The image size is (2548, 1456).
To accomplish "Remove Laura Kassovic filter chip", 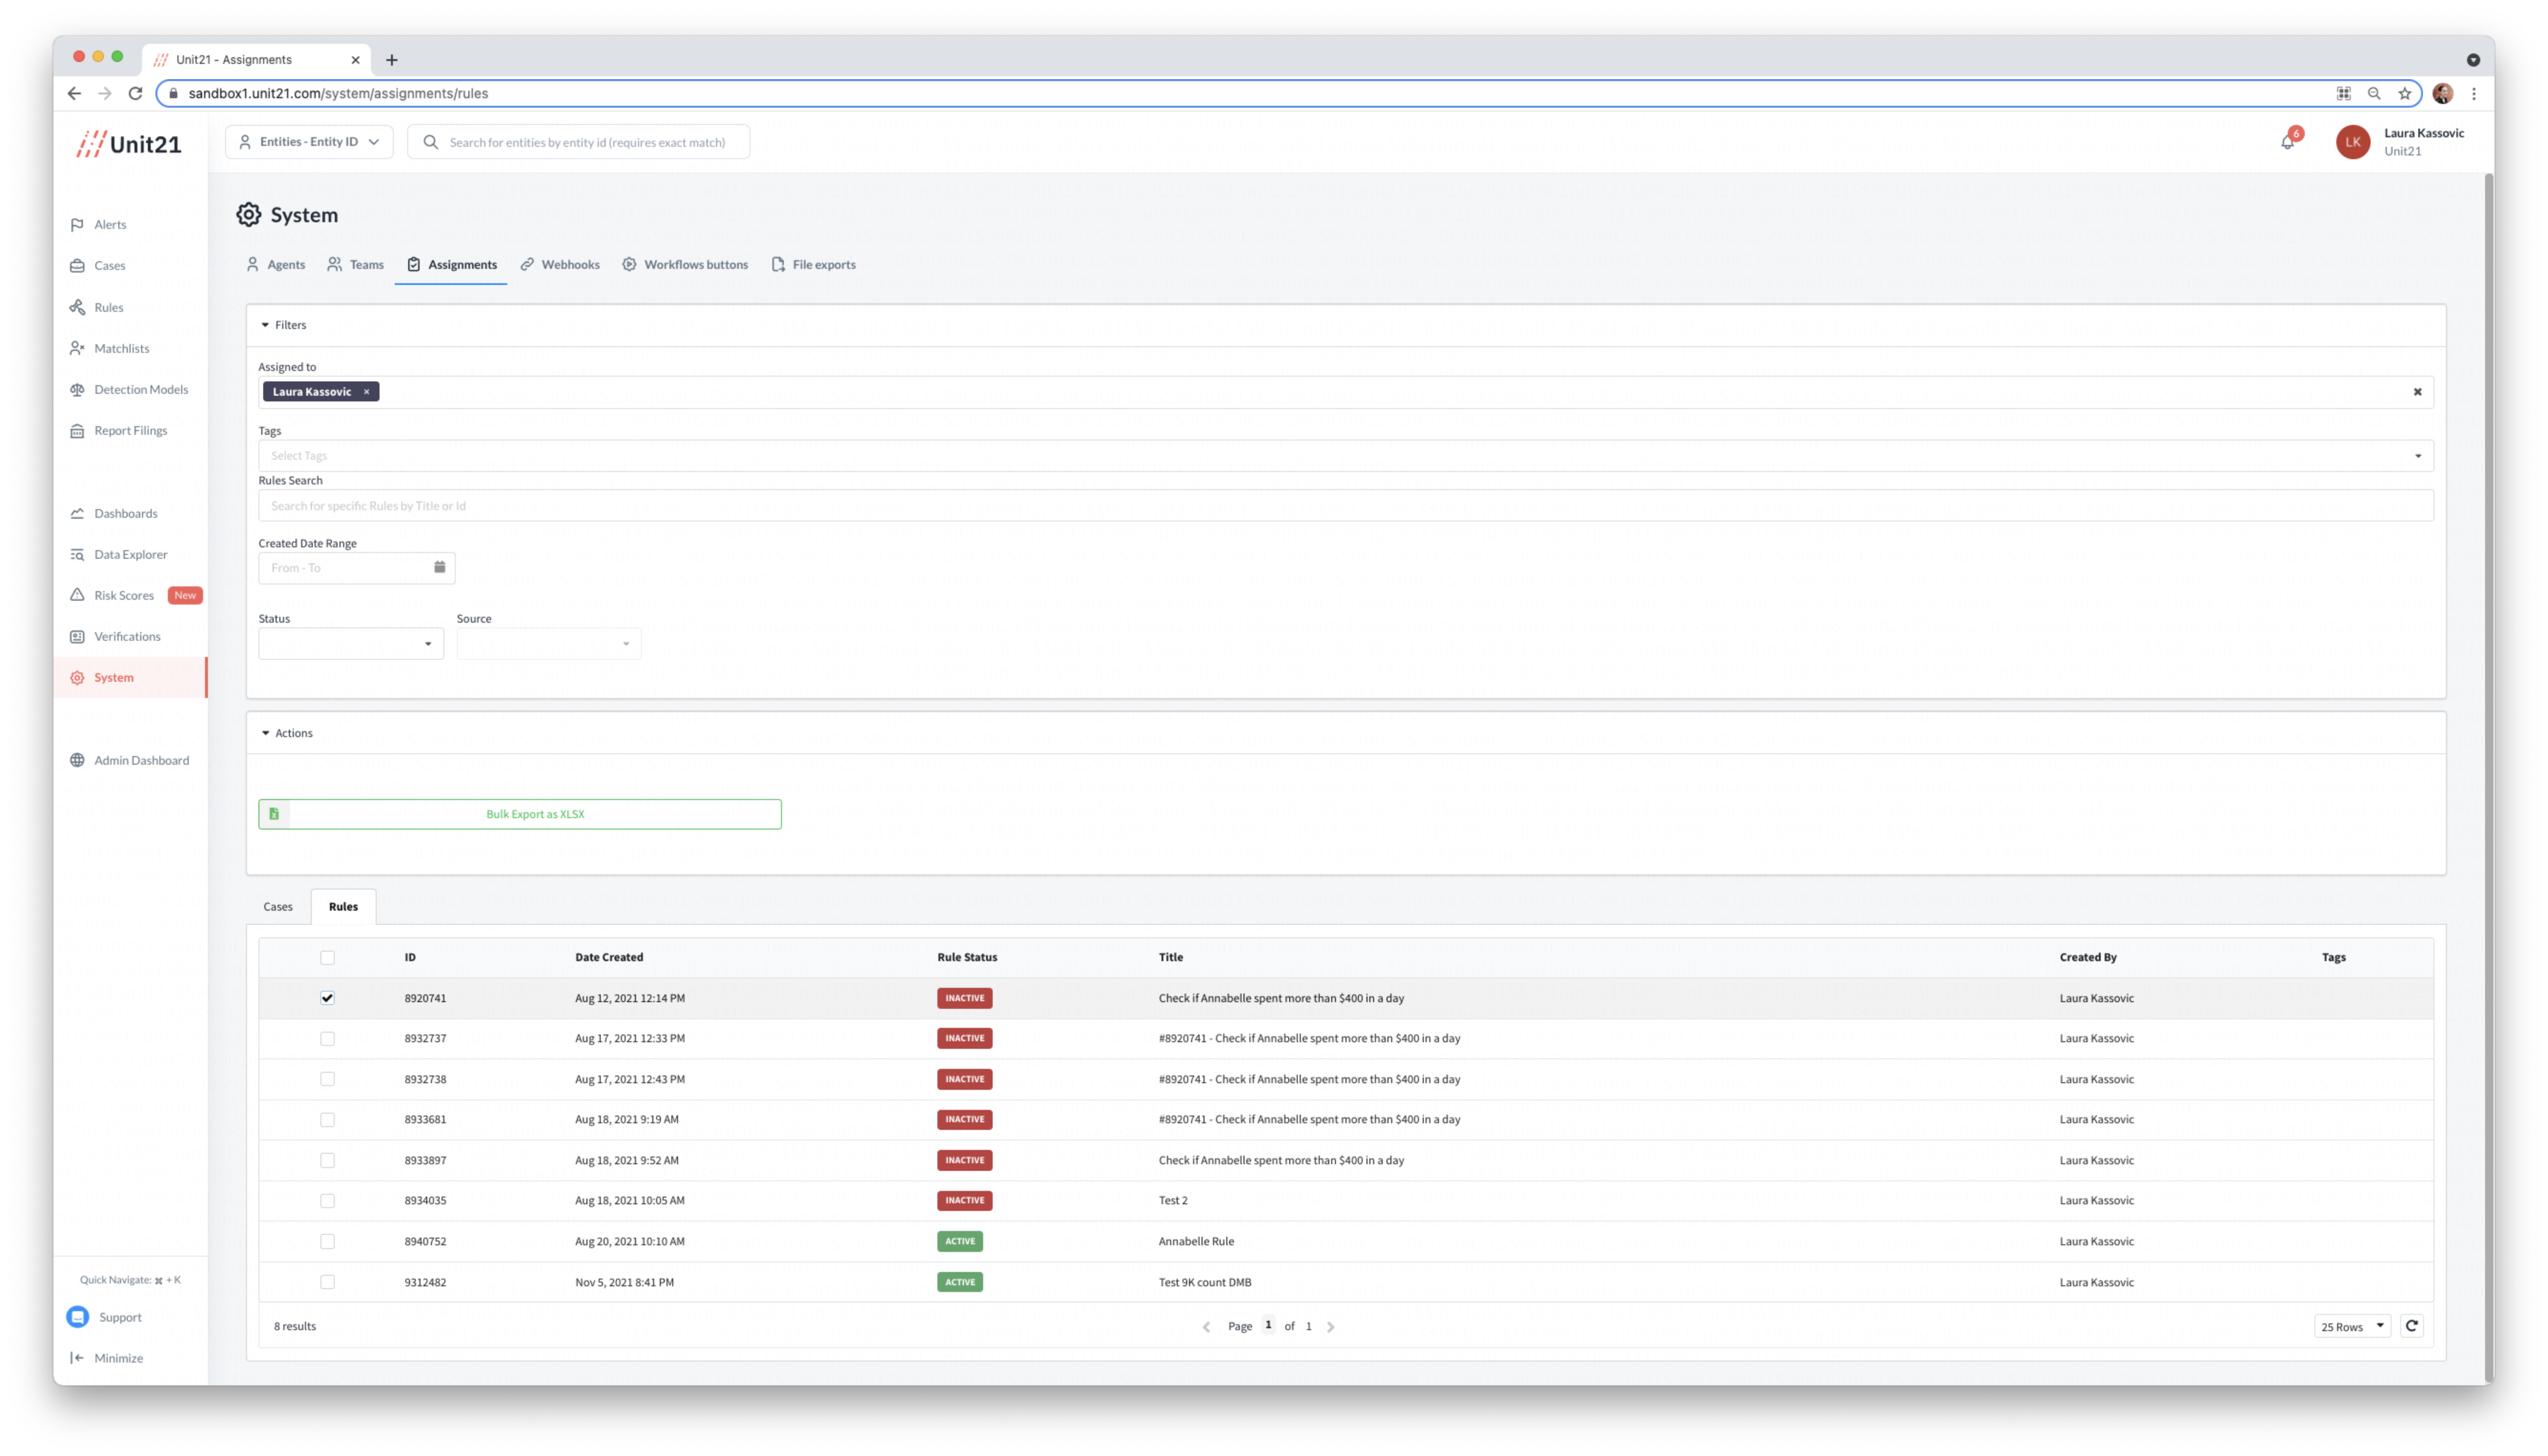I will (367, 392).
